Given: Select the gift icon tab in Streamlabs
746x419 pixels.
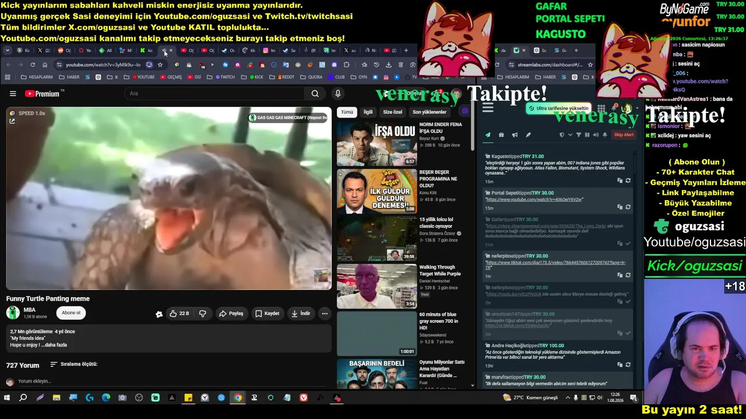Looking at the screenshot, I should (x=501, y=135).
